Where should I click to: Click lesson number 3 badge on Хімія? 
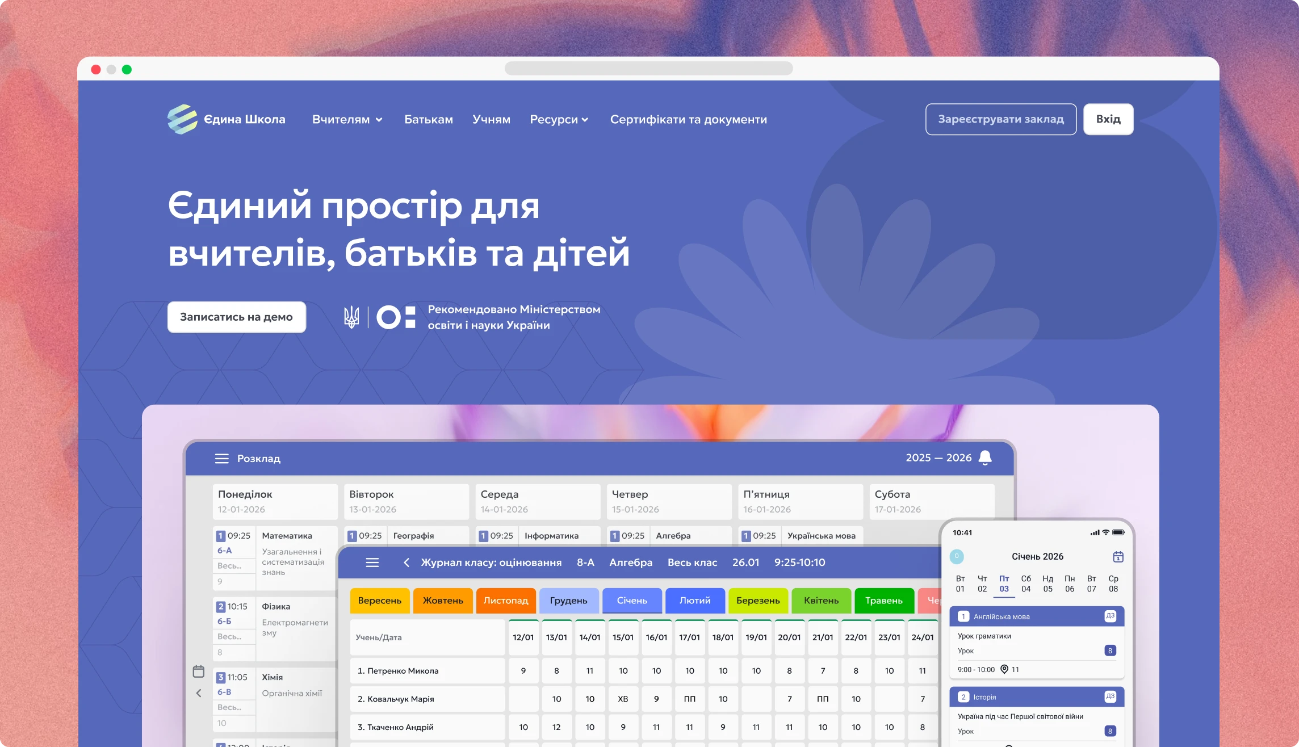tap(221, 677)
